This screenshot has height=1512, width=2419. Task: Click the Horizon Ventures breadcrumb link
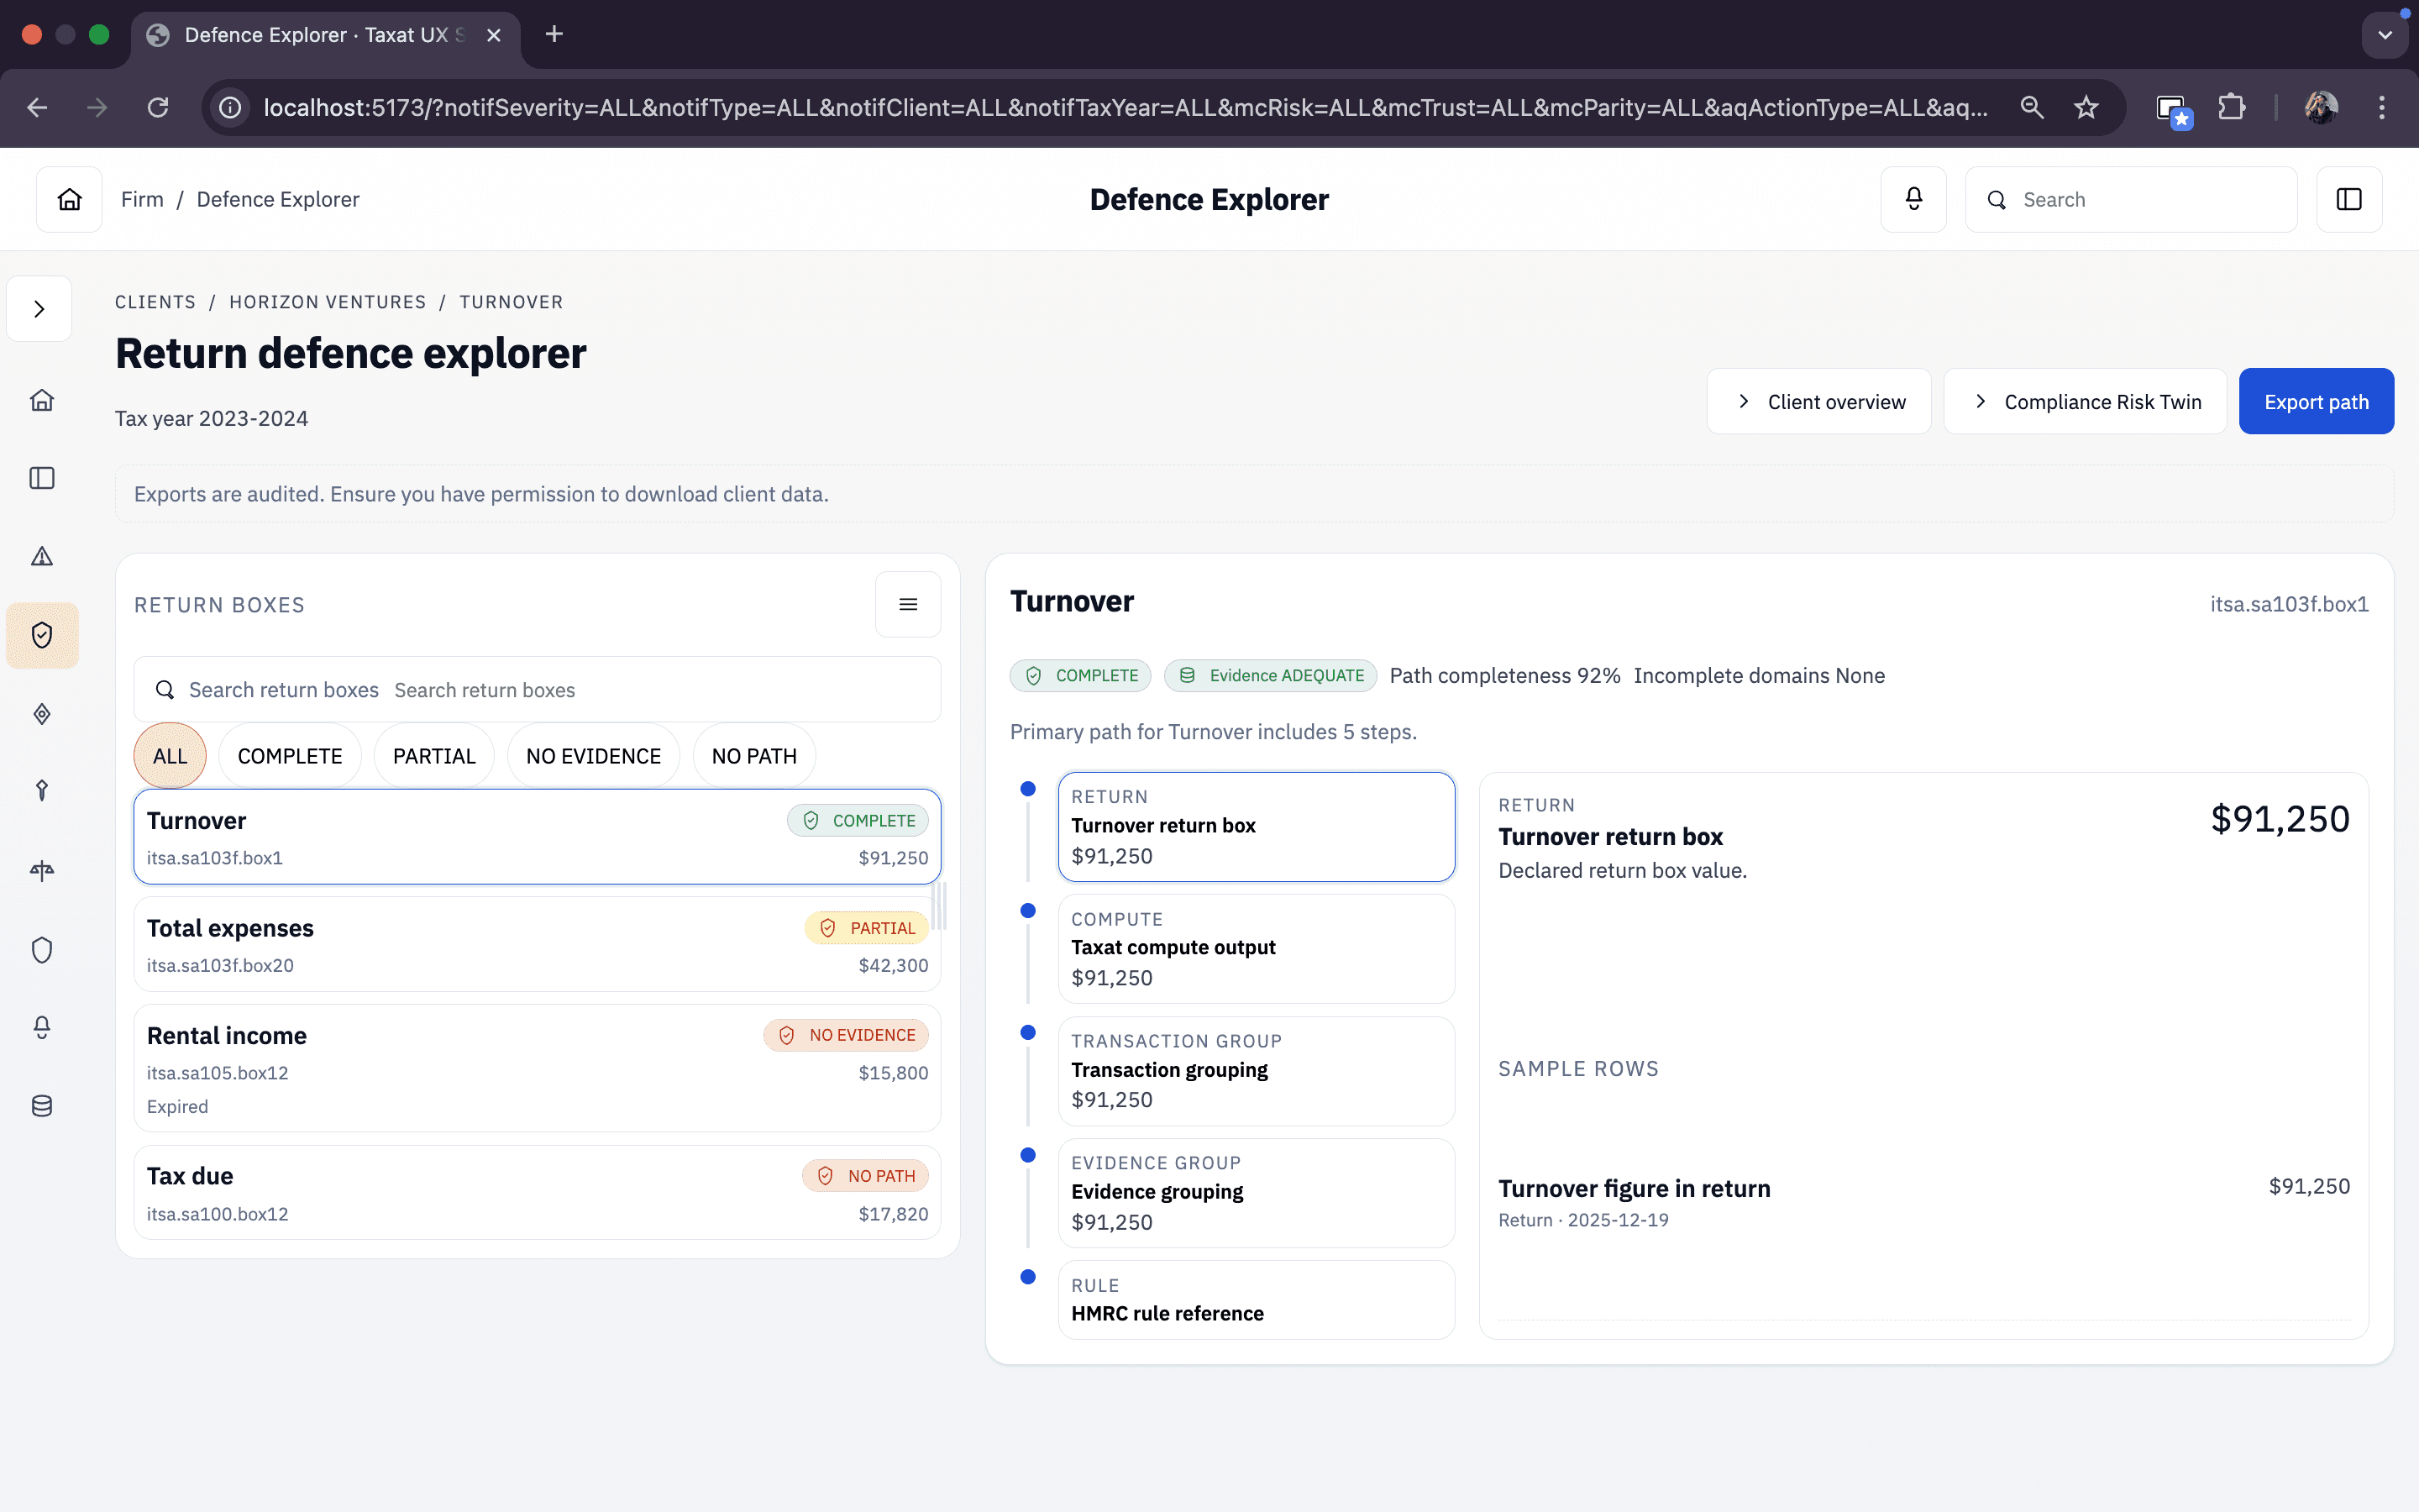pos(327,302)
